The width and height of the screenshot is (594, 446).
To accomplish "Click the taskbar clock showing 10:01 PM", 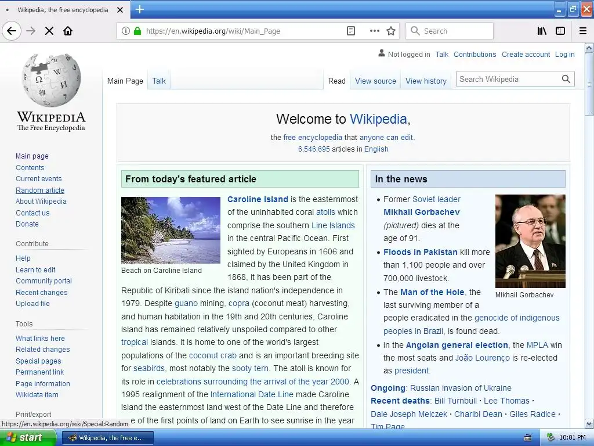I will pyautogui.click(x=573, y=438).
